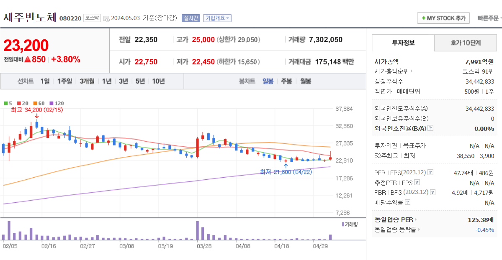Click the 고가 value 25,000
Screen dimensions: 502x260
pyautogui.click(x=203, y=40)
